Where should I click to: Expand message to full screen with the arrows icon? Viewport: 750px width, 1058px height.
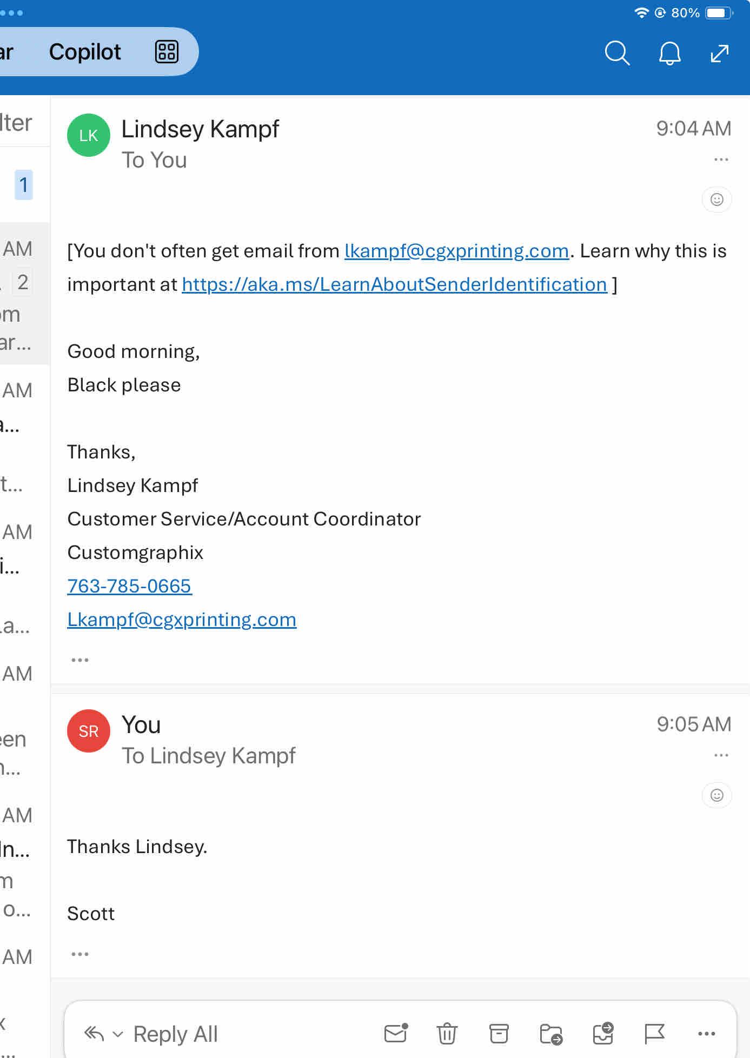[719, 53]
